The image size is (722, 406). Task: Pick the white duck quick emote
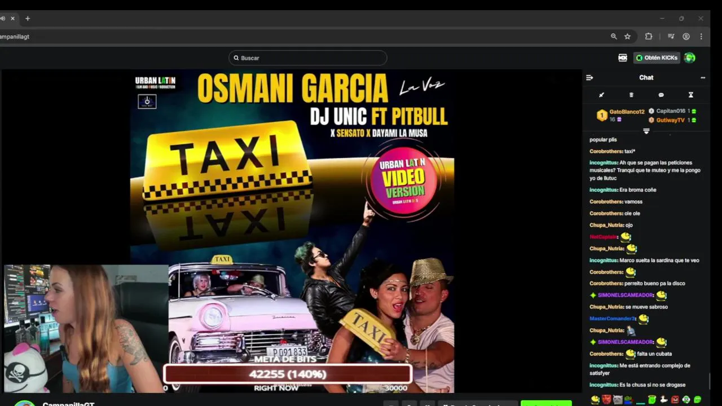tap(663, 400)
